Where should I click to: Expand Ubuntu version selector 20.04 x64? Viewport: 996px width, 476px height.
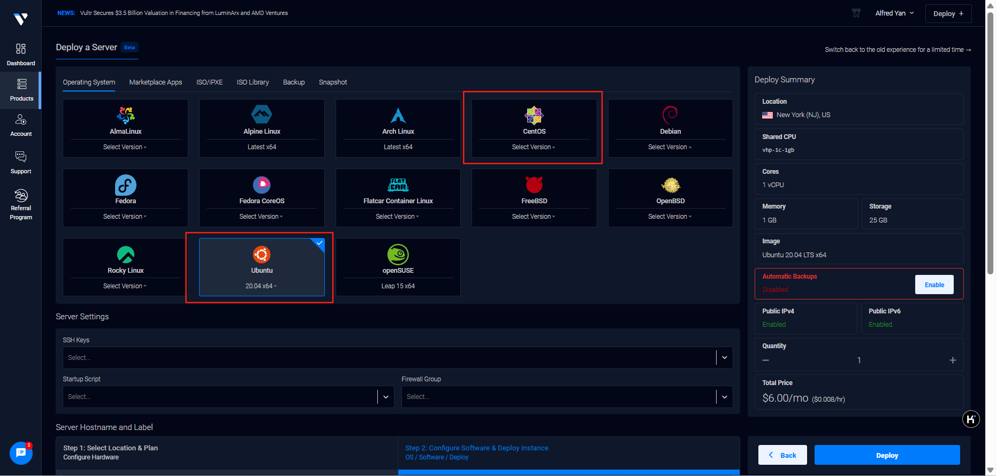coord(261,286)
